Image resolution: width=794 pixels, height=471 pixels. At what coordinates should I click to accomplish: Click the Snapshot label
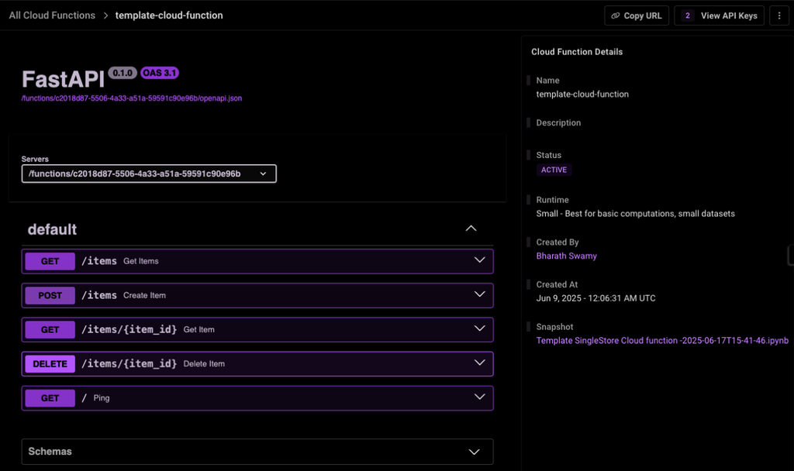coord(554,327)
